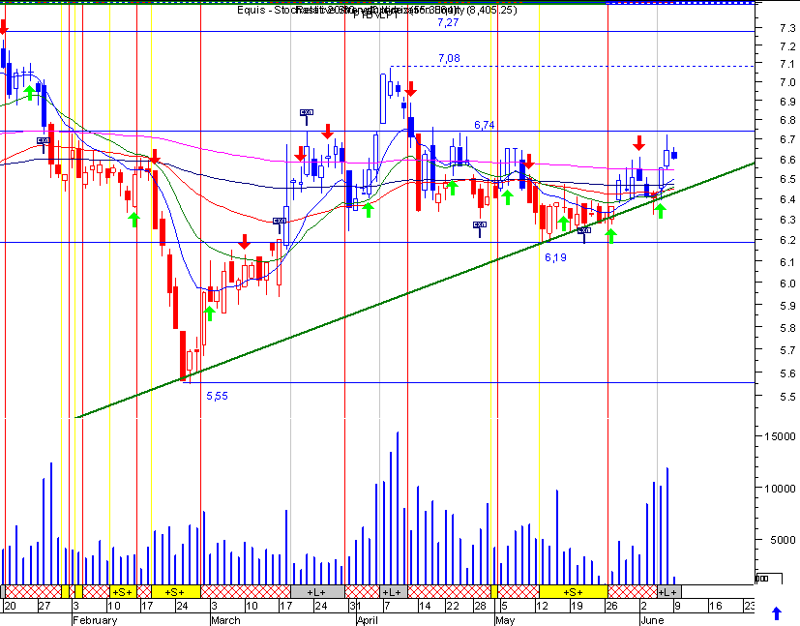
Task: Click the 6.5 price axis label
Action: pyautogui.click(x=787, y=180)
